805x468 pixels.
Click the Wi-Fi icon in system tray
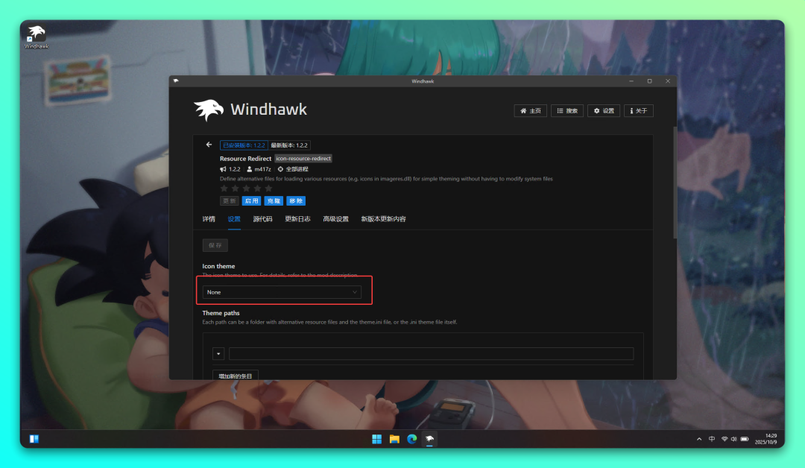(x=724, y=439)
